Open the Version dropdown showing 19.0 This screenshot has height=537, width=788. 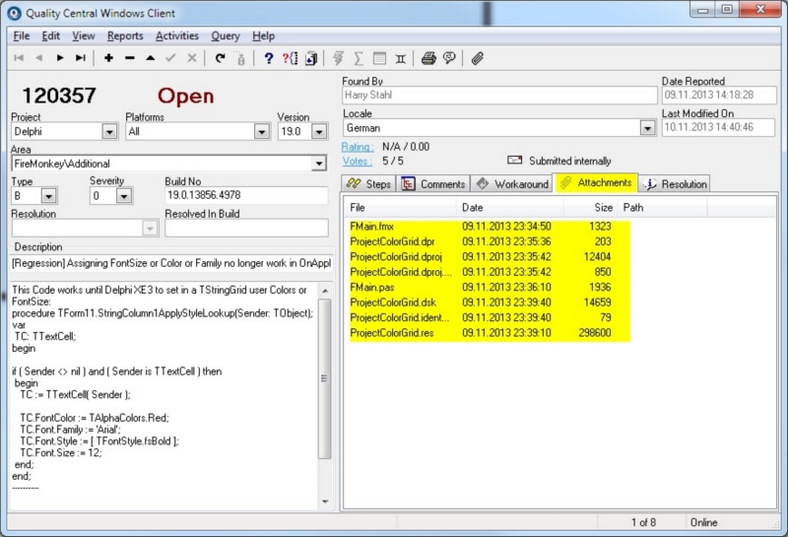click(319, 132)
